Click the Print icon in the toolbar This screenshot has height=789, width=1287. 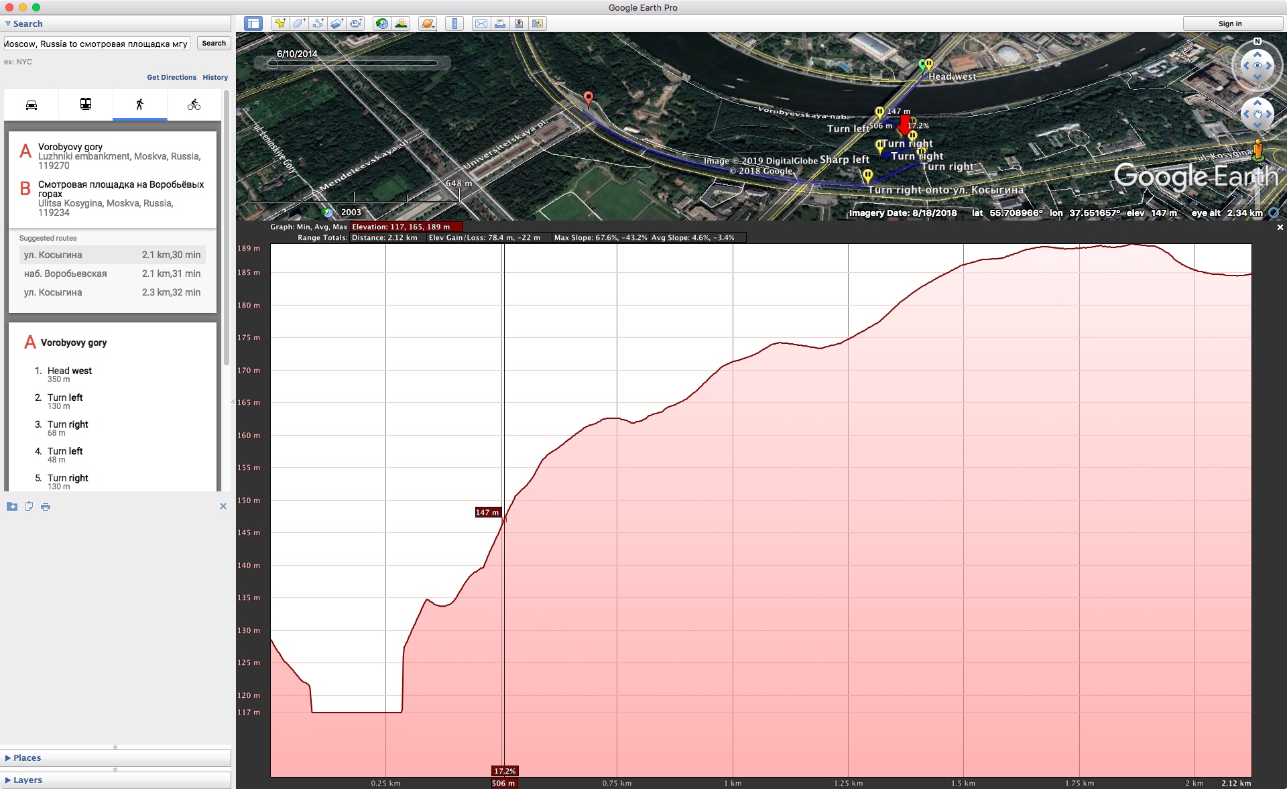click(499, 23)
